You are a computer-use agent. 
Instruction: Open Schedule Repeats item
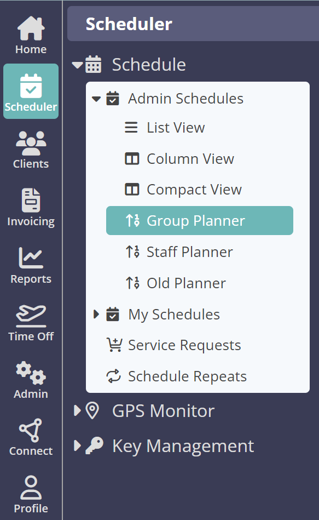176,376
